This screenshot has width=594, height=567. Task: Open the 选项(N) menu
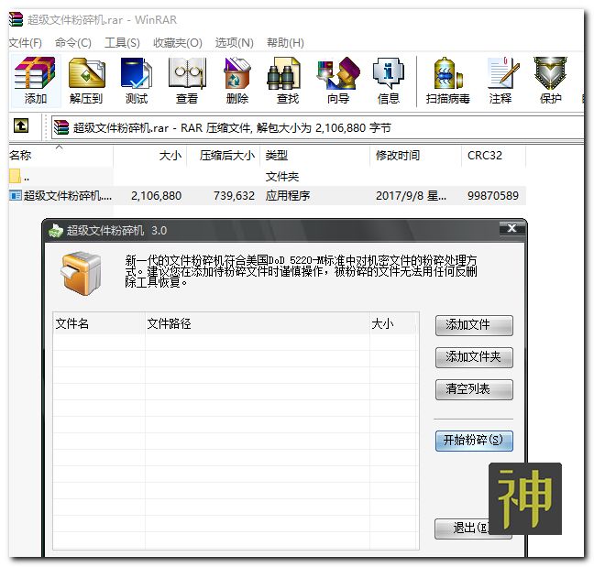pyautogui.click(x=234, y=42)
